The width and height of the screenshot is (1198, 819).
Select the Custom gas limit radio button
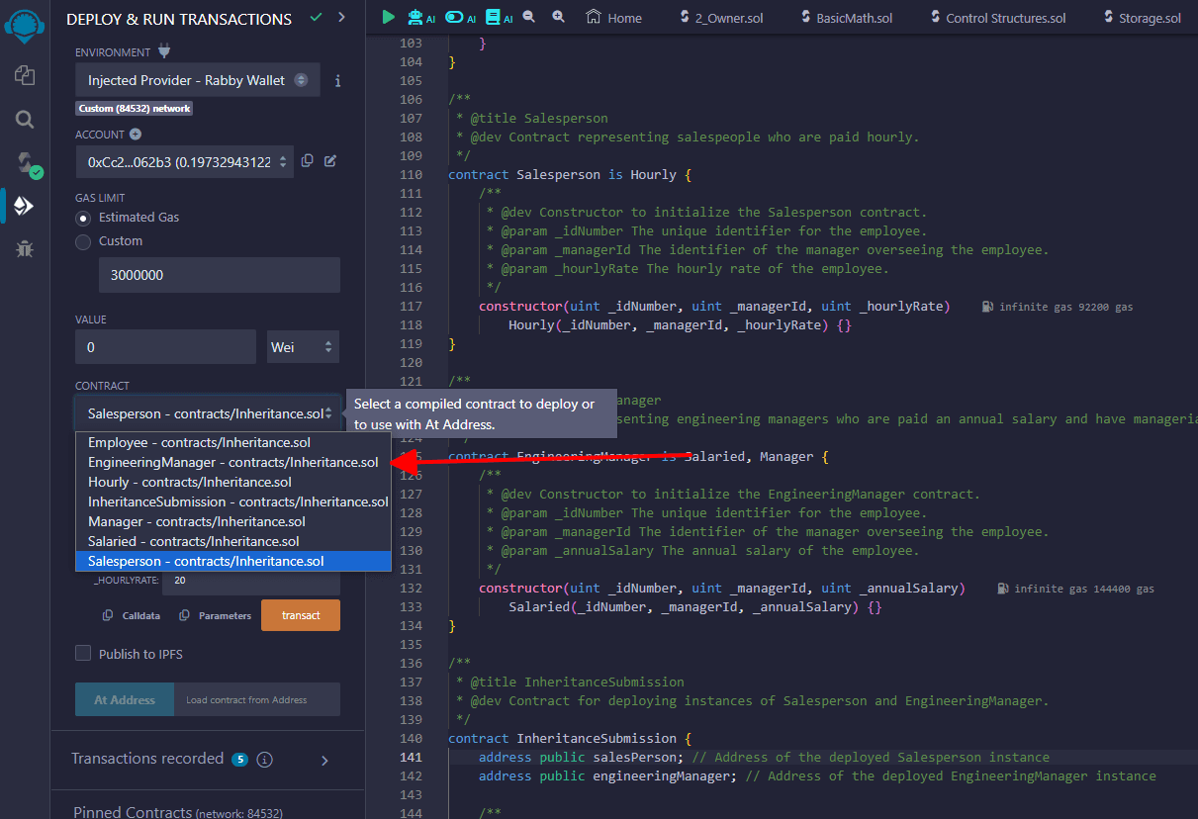click(x=84, y=241)
